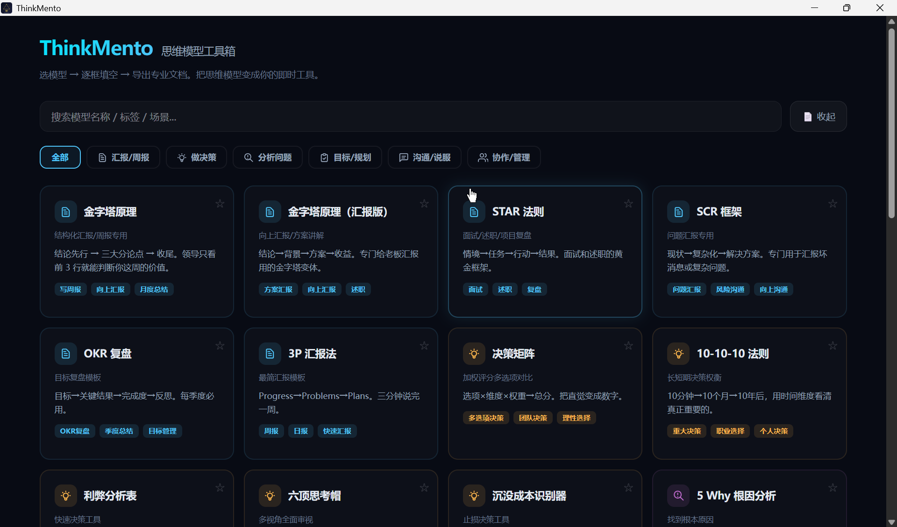Mark SCR 框架 as favorite
The height and width of the screenshot is (527, 897).
pyautogui.click(x=833, y=204)
